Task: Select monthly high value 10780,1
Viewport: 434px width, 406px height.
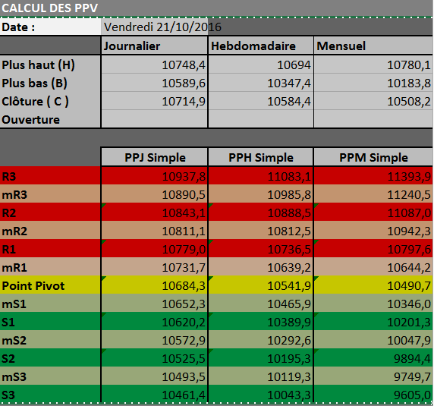Action: point(373,65)
